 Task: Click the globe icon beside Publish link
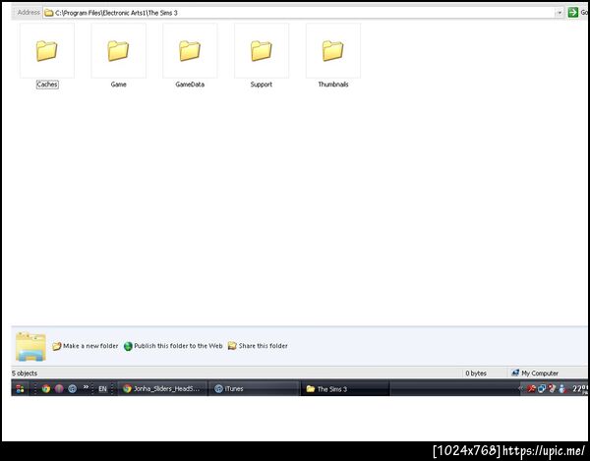click(128, 346)
